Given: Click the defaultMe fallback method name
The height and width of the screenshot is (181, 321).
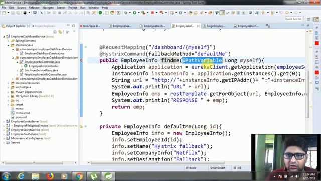Looking at the screenshot, I should click(x=178, y=126).
